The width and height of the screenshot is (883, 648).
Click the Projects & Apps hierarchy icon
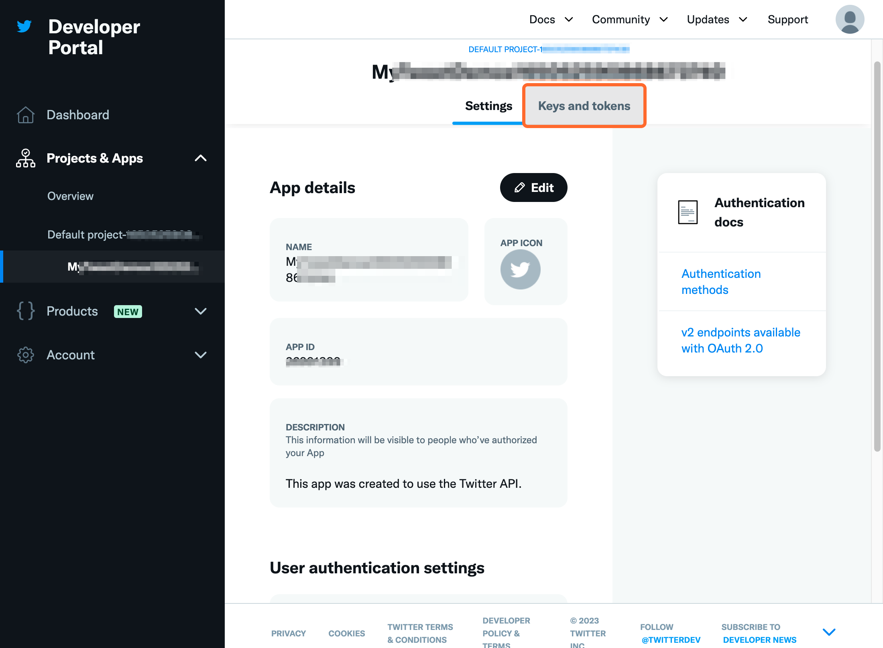26,158
